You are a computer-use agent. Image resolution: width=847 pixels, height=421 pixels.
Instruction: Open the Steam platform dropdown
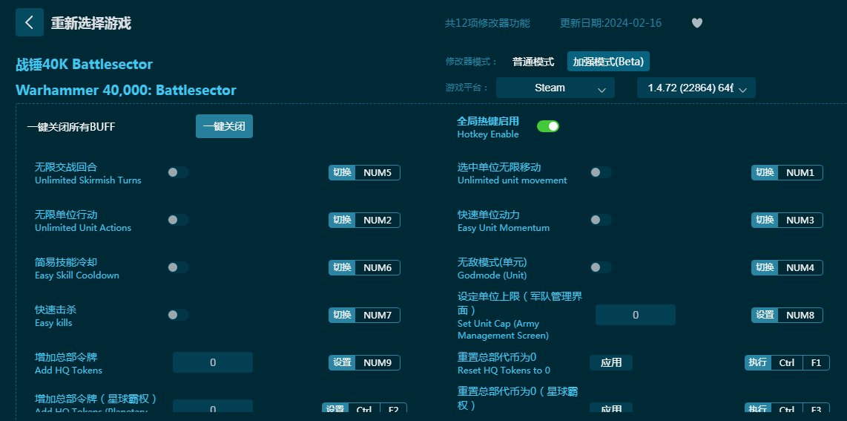(x=556, y=88)
